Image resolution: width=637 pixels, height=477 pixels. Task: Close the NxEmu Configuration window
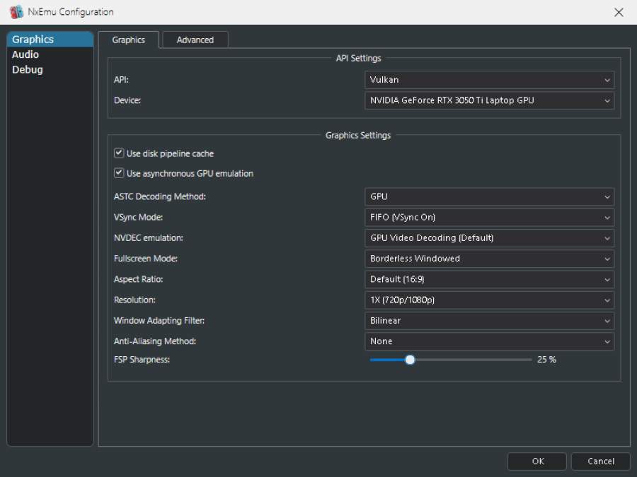619,12
